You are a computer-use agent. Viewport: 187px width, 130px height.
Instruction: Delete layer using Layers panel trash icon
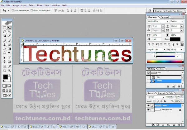(179, 125)
